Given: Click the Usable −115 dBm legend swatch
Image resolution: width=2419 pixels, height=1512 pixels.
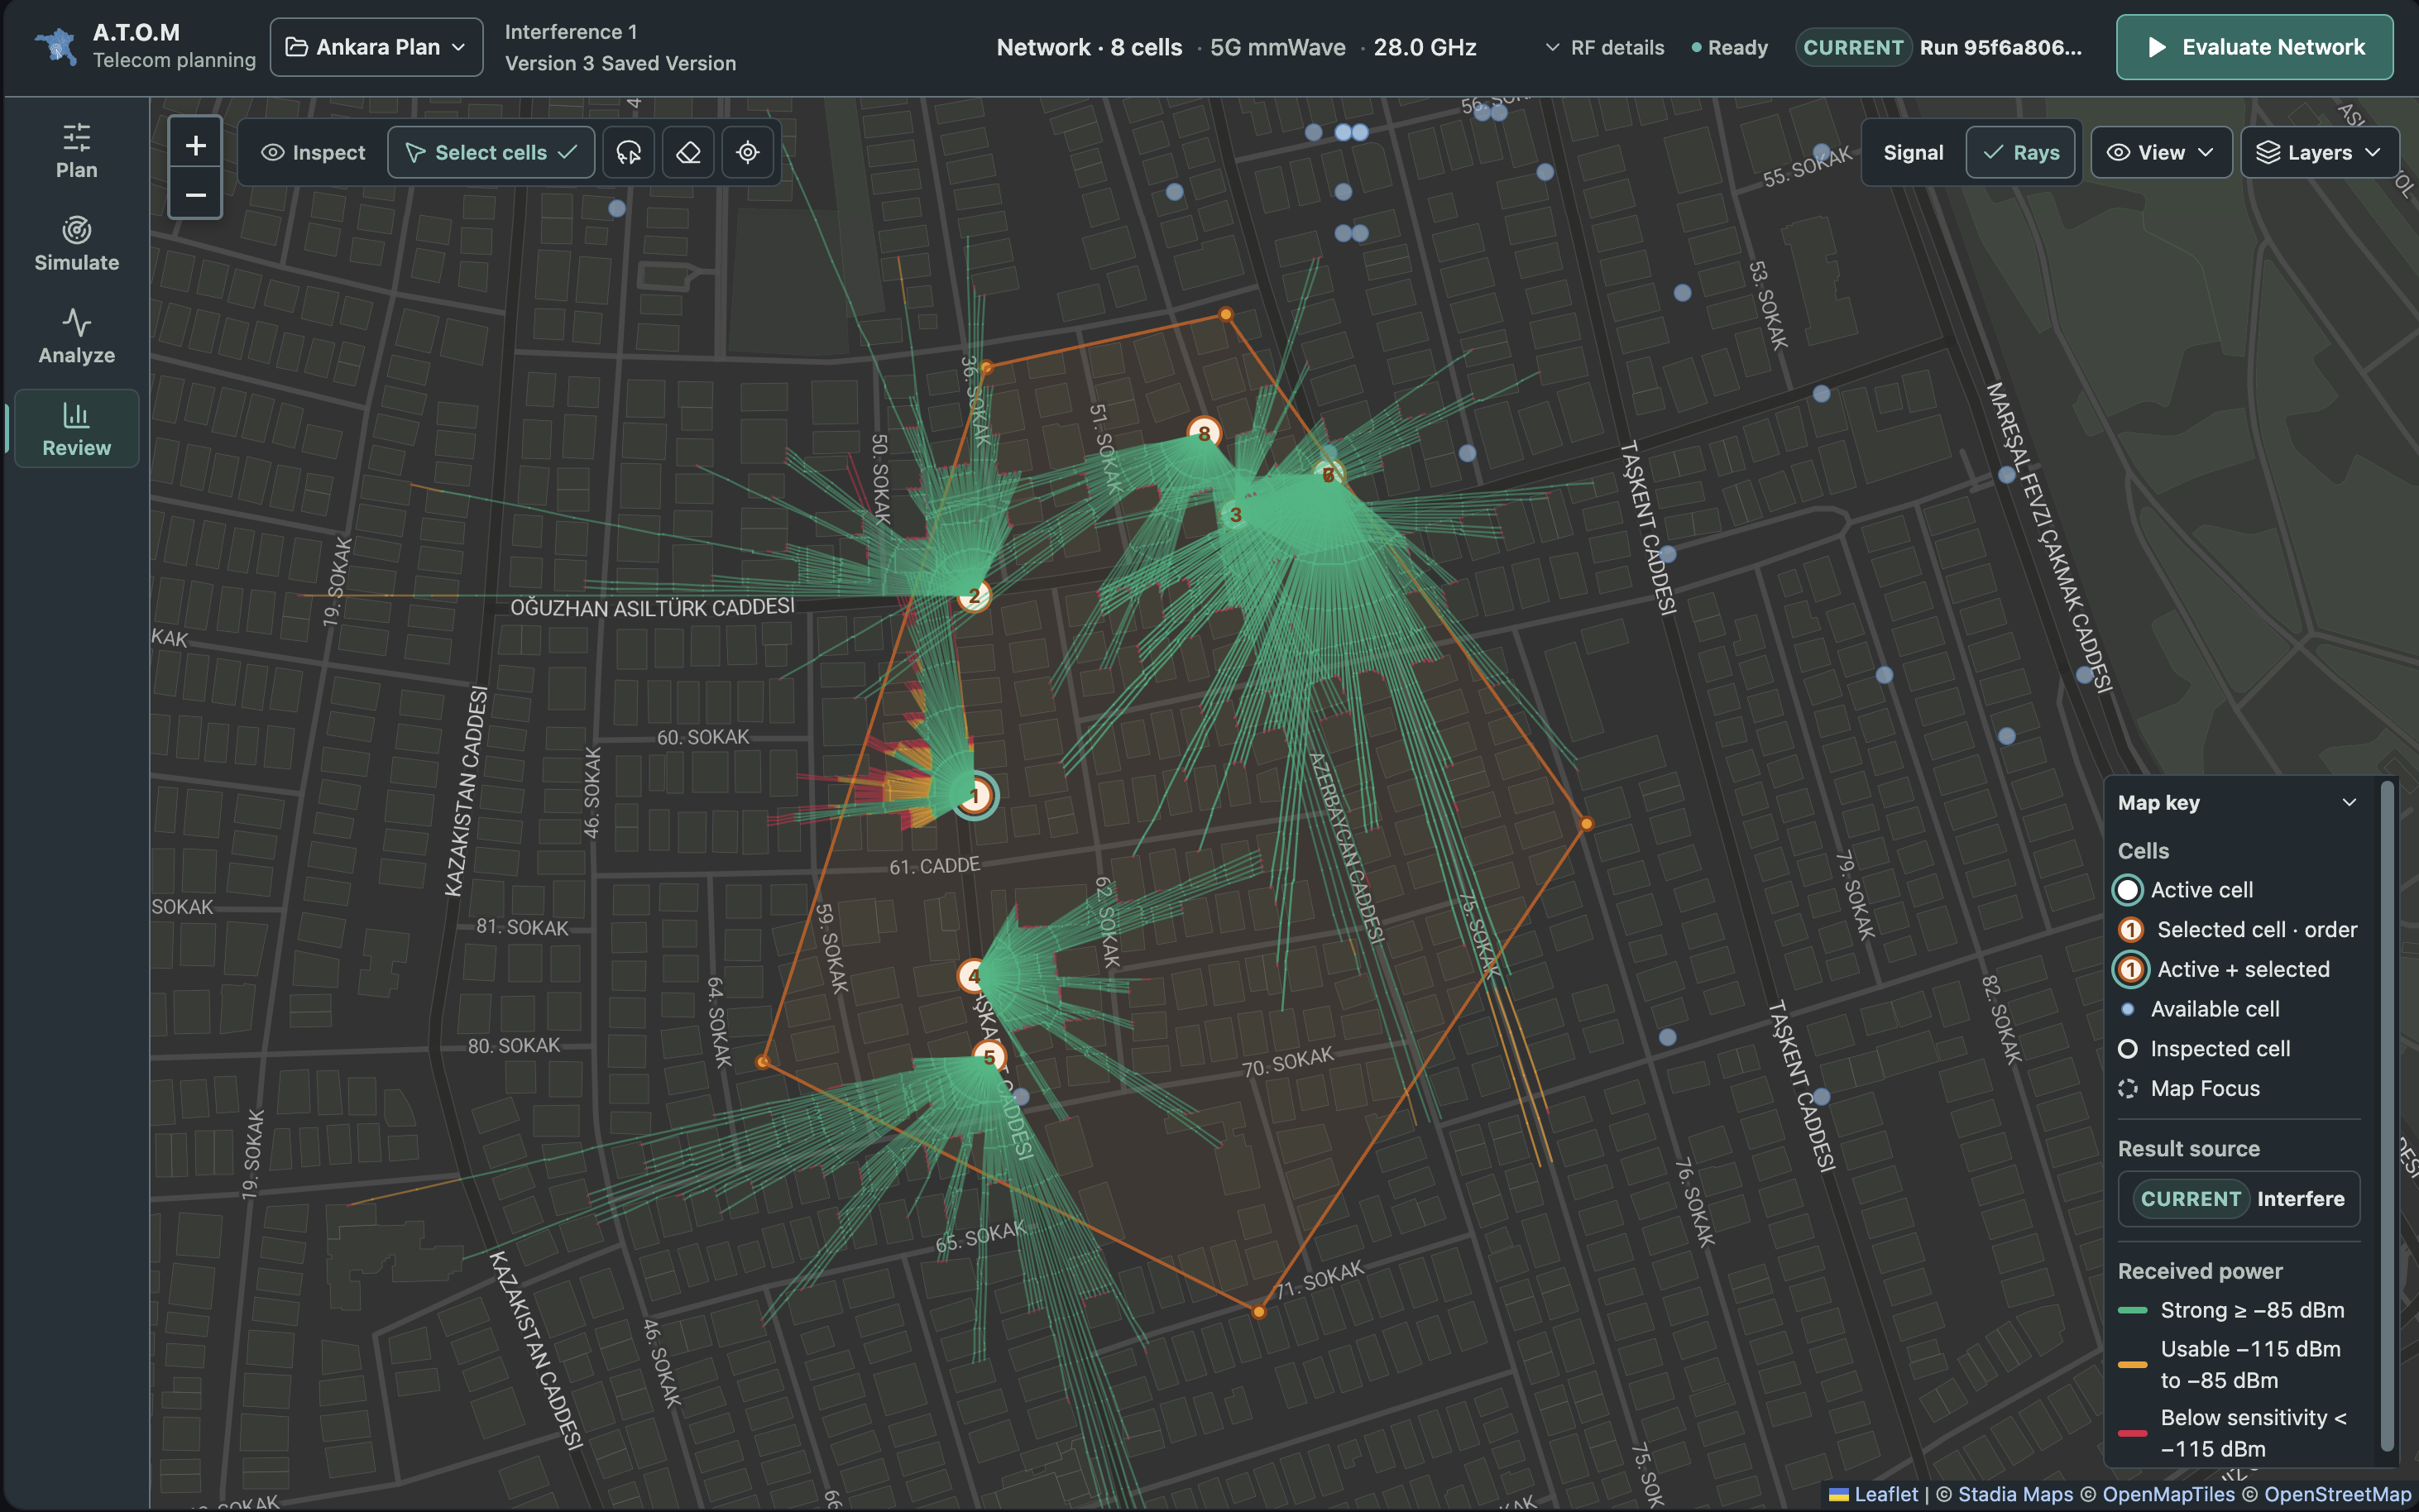Looking at the screenshot, I should [2132, 1364].
